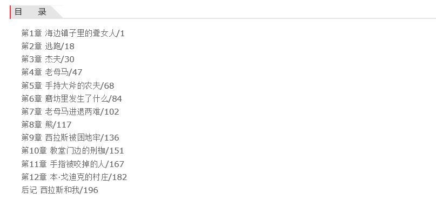Click the 第10章 chapter label
Screen dimensions: 436x206
[x=34, y=151]
